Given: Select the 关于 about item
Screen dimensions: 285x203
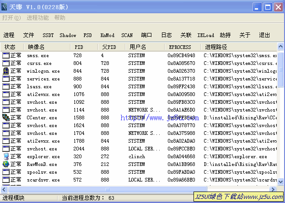Looking at the screenshot, I should pos(245,35).
